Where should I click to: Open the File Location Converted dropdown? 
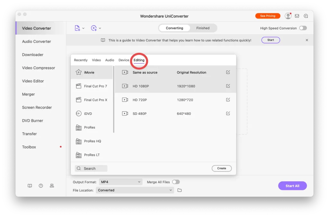tap(135, 190)
